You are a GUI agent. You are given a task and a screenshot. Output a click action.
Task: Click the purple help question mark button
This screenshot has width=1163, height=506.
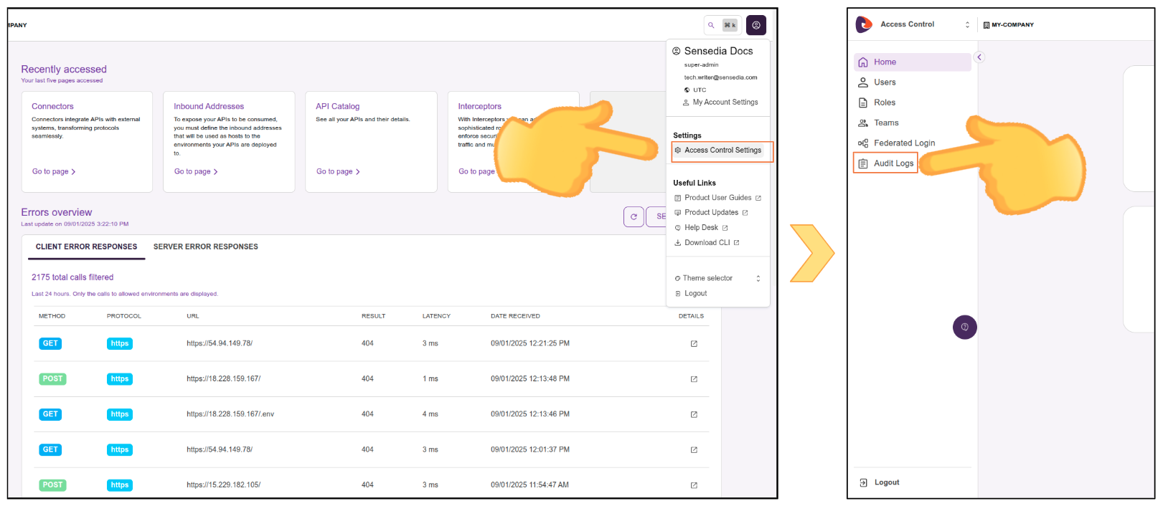click(964, 327)
